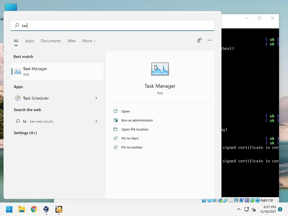Open notification badge showing 1
The image size is (288, 216).
click(280, 209)
